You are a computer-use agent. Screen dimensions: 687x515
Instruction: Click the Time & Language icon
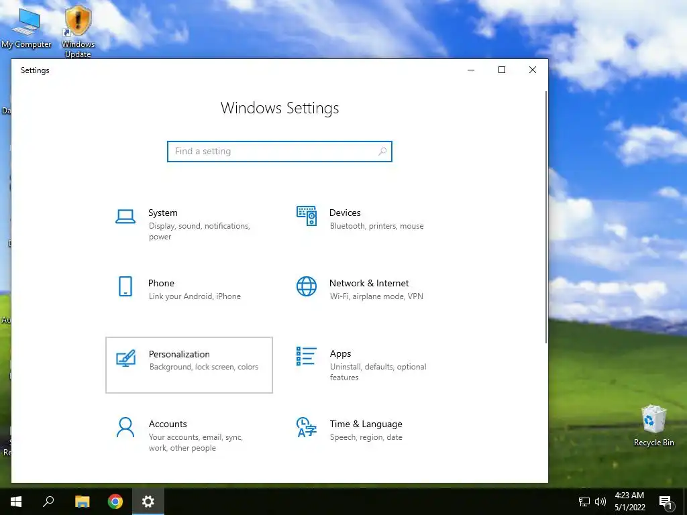[306, 427]
